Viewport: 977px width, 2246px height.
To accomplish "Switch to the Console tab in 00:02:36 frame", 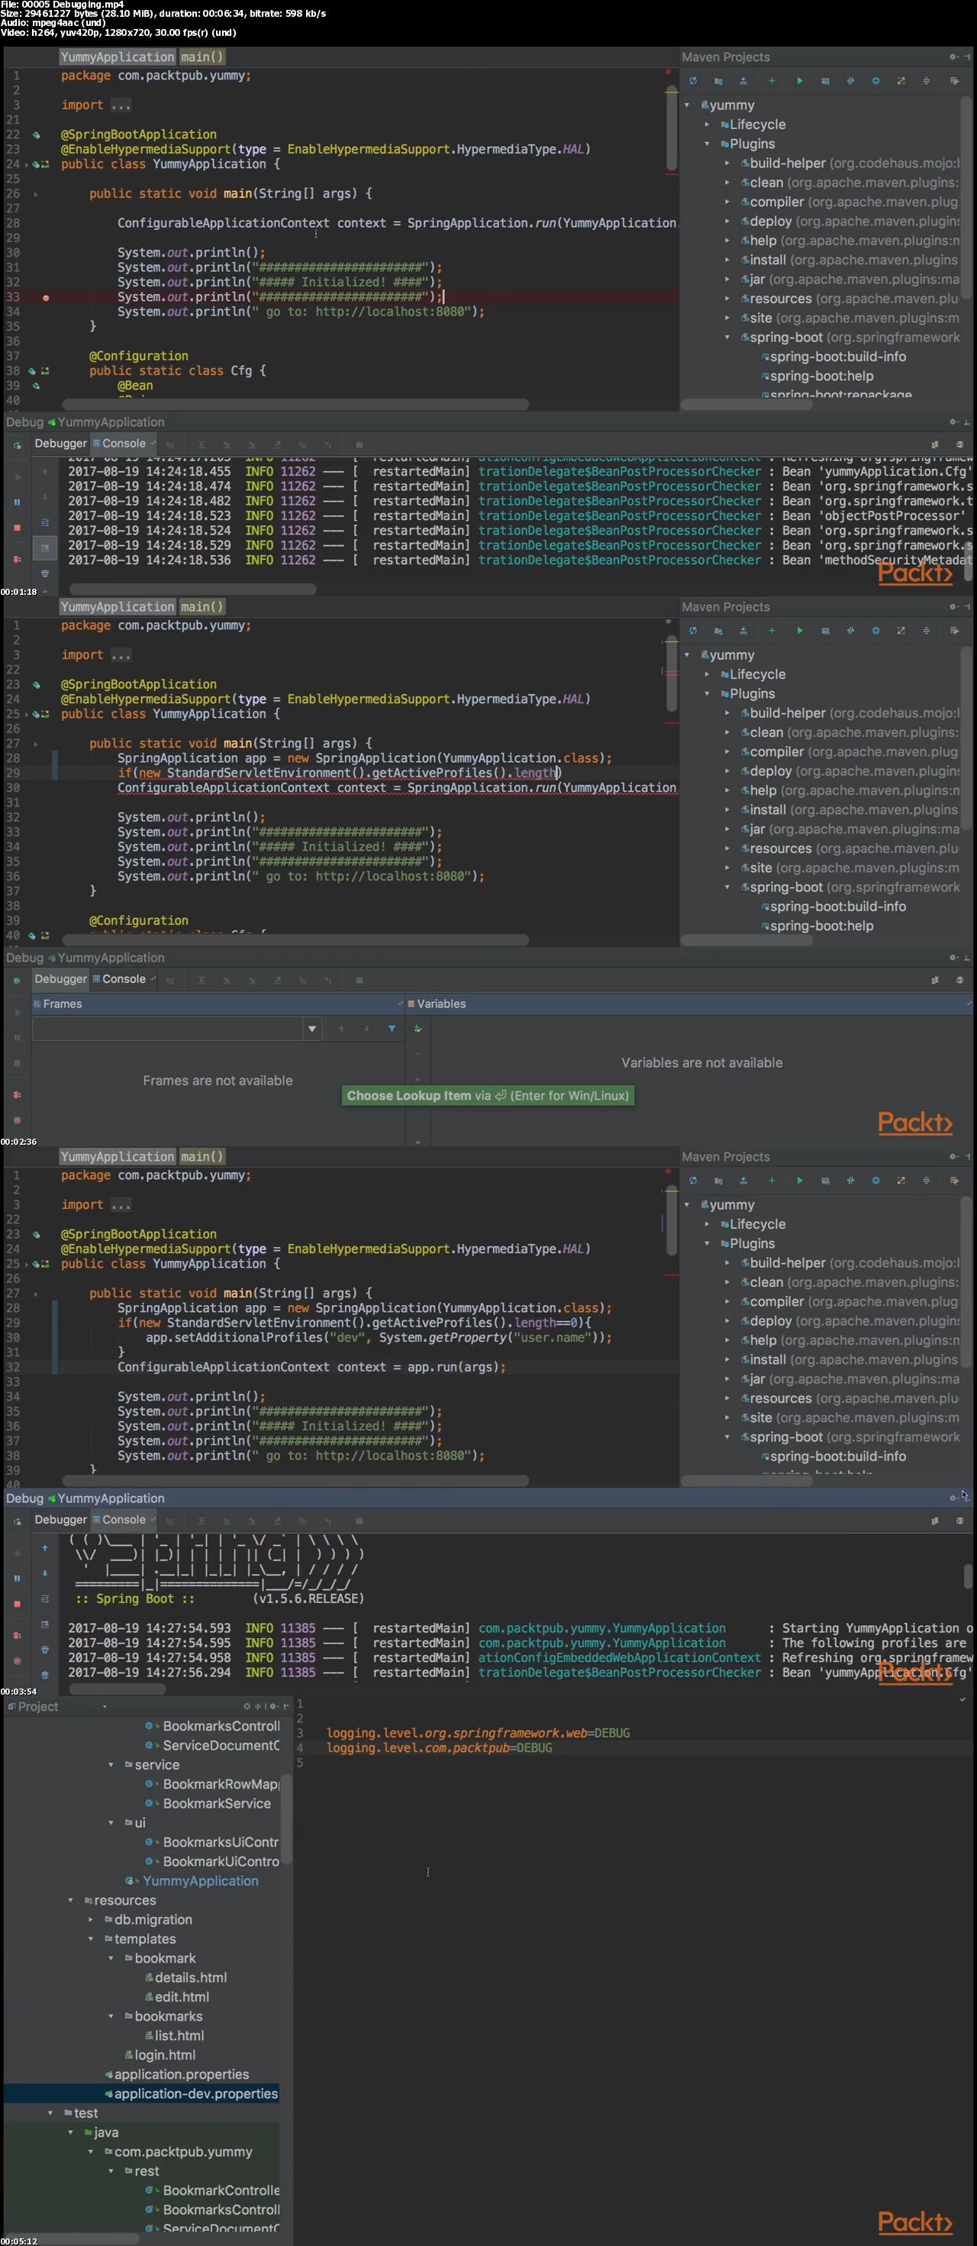I will (x=123, y=979).
